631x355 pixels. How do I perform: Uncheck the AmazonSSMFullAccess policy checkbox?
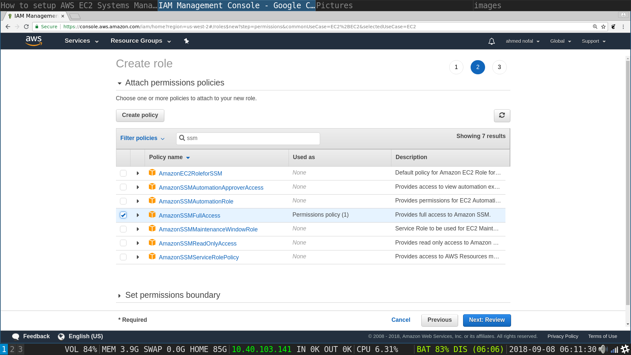point(123,215)
